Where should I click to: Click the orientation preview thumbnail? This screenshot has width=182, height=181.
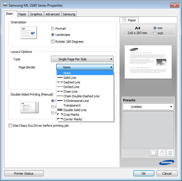coord(29,33)
